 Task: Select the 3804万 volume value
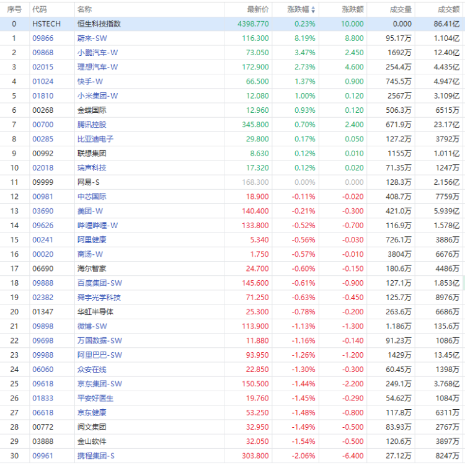pos(399,254)
